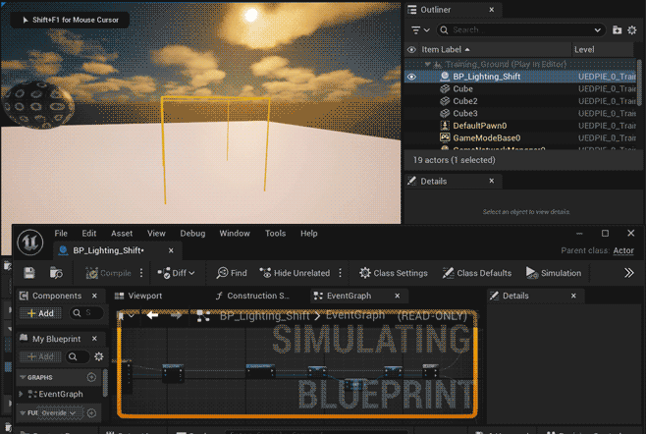Select Cube2 in the Outliner
This screenshot has width=646, height=434.
[521, 101]
